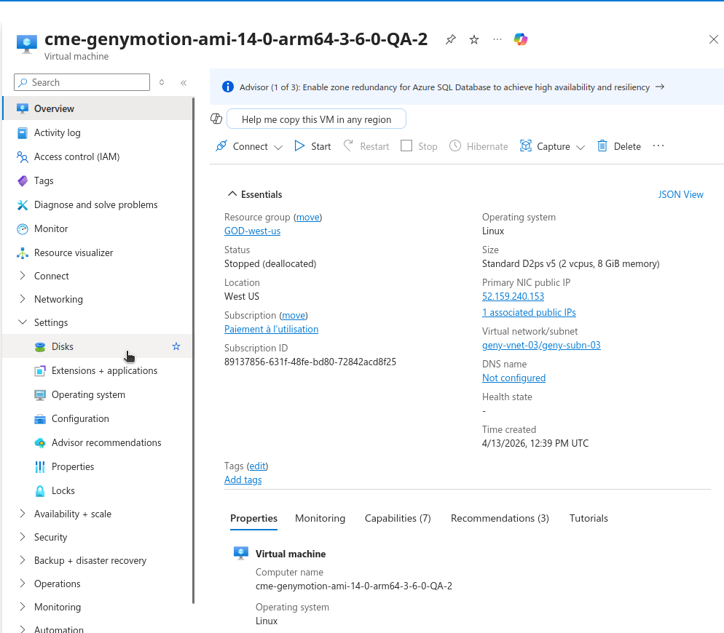Open the Operating system settings icon

40,394
